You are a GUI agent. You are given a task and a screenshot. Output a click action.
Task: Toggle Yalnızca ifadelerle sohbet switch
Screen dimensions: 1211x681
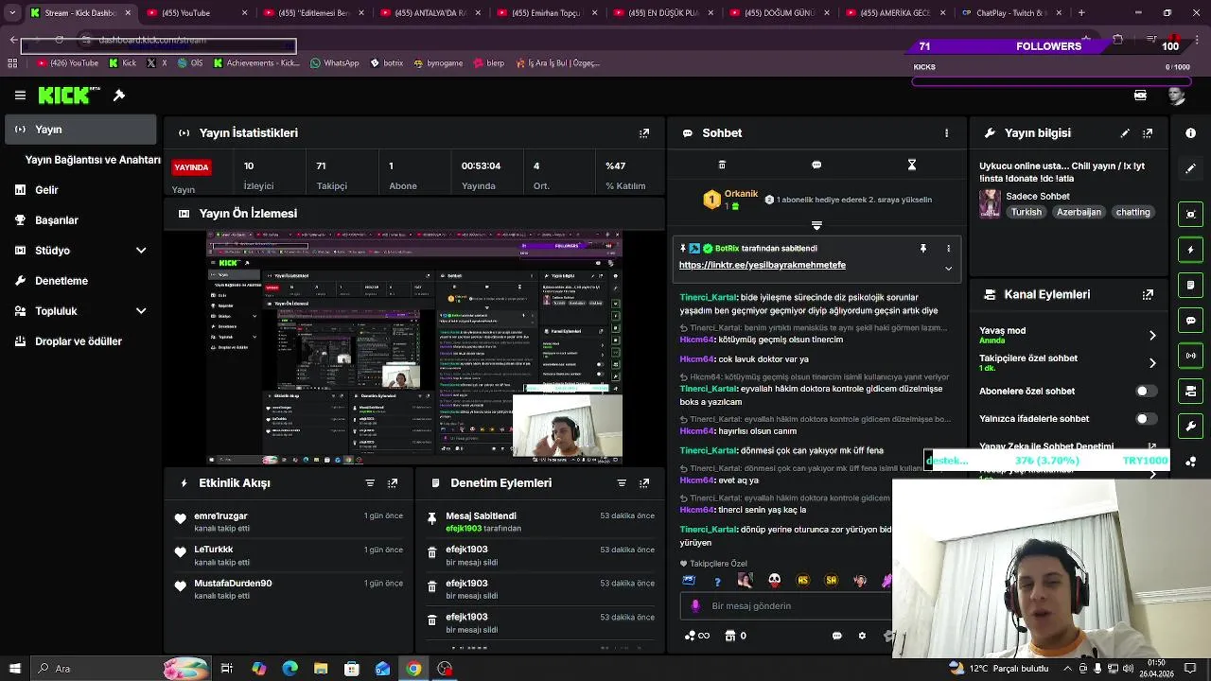click(x=1146, y=418)
